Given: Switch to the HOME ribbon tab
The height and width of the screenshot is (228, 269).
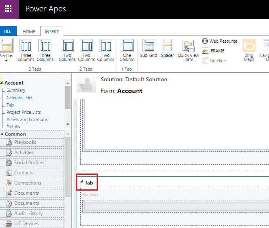Looking at the screenshot, I should coord(29,32).
